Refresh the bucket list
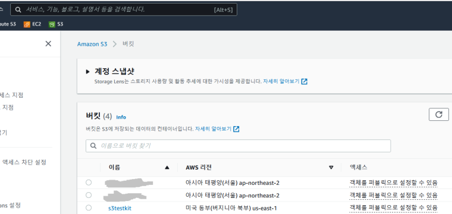Viewport: 452px width, 214px height. coord(439,114)
